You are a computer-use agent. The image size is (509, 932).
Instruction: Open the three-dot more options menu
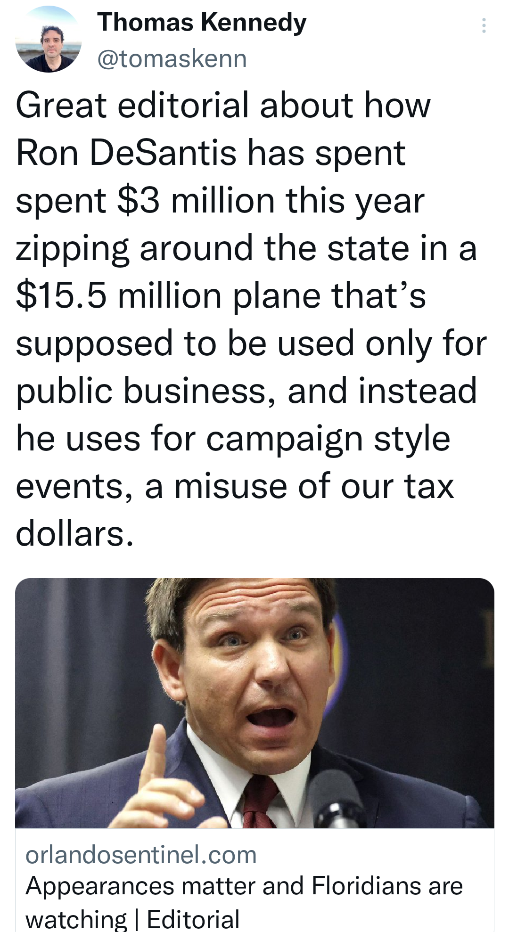tap(484, 25)
